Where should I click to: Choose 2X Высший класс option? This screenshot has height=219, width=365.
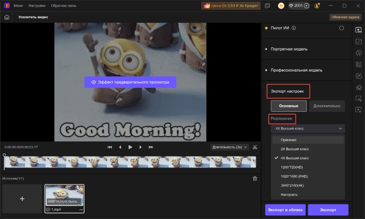(x=308, y=149)
